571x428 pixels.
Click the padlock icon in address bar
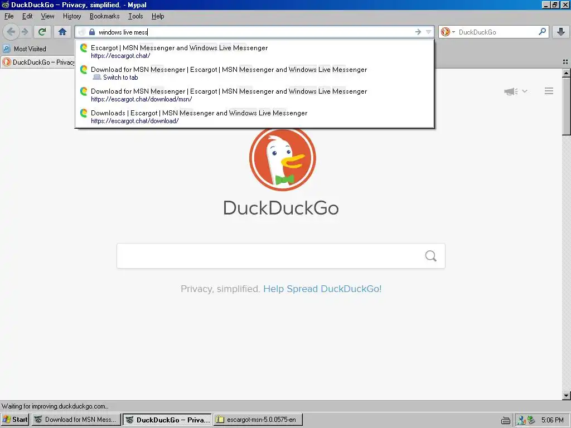[92, 32]
